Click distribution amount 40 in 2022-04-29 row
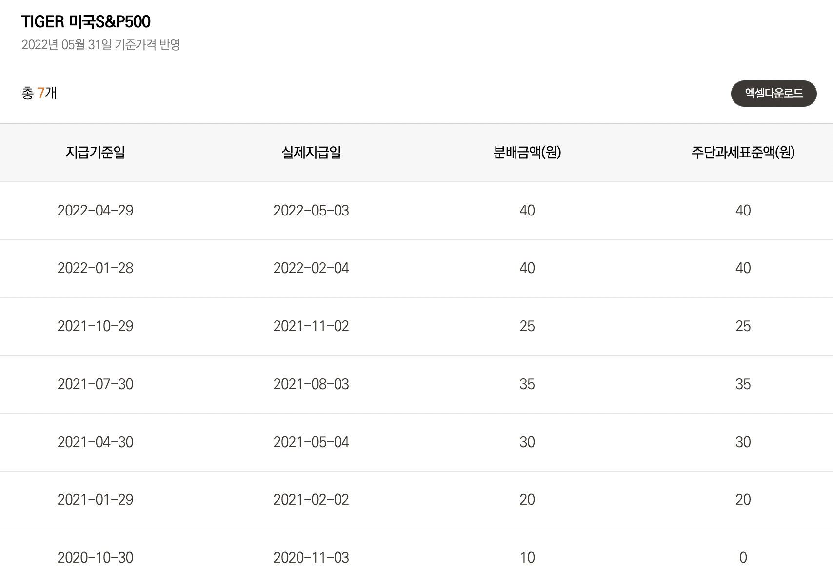Image resolution: width=833 pixels, height=587 pixels. [x=527, y=211]
